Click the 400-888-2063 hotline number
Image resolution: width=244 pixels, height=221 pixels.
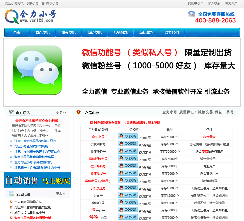pyautogui.click(x=215, y=20)
